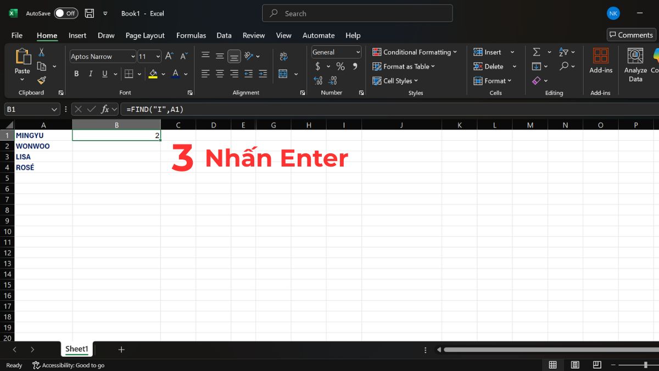Click Center alignment toggle
The height and width of the screenshot is (371, 659).
click(x=219, y=73)
